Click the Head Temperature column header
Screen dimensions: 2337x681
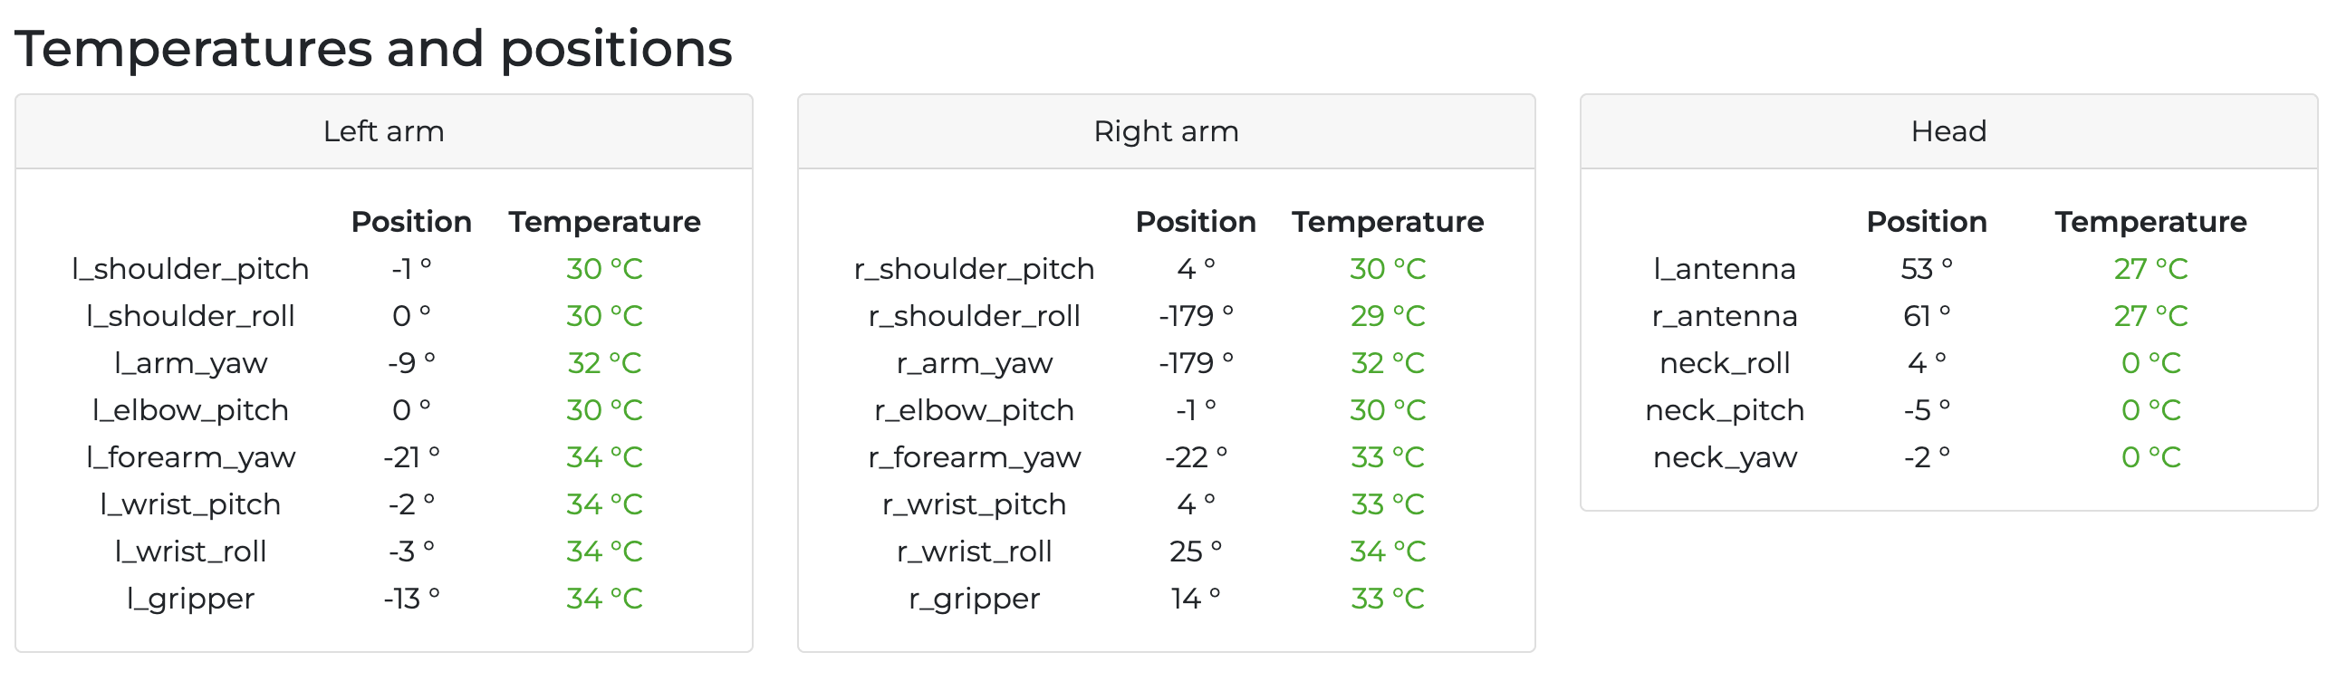(x=2150, y=222)
